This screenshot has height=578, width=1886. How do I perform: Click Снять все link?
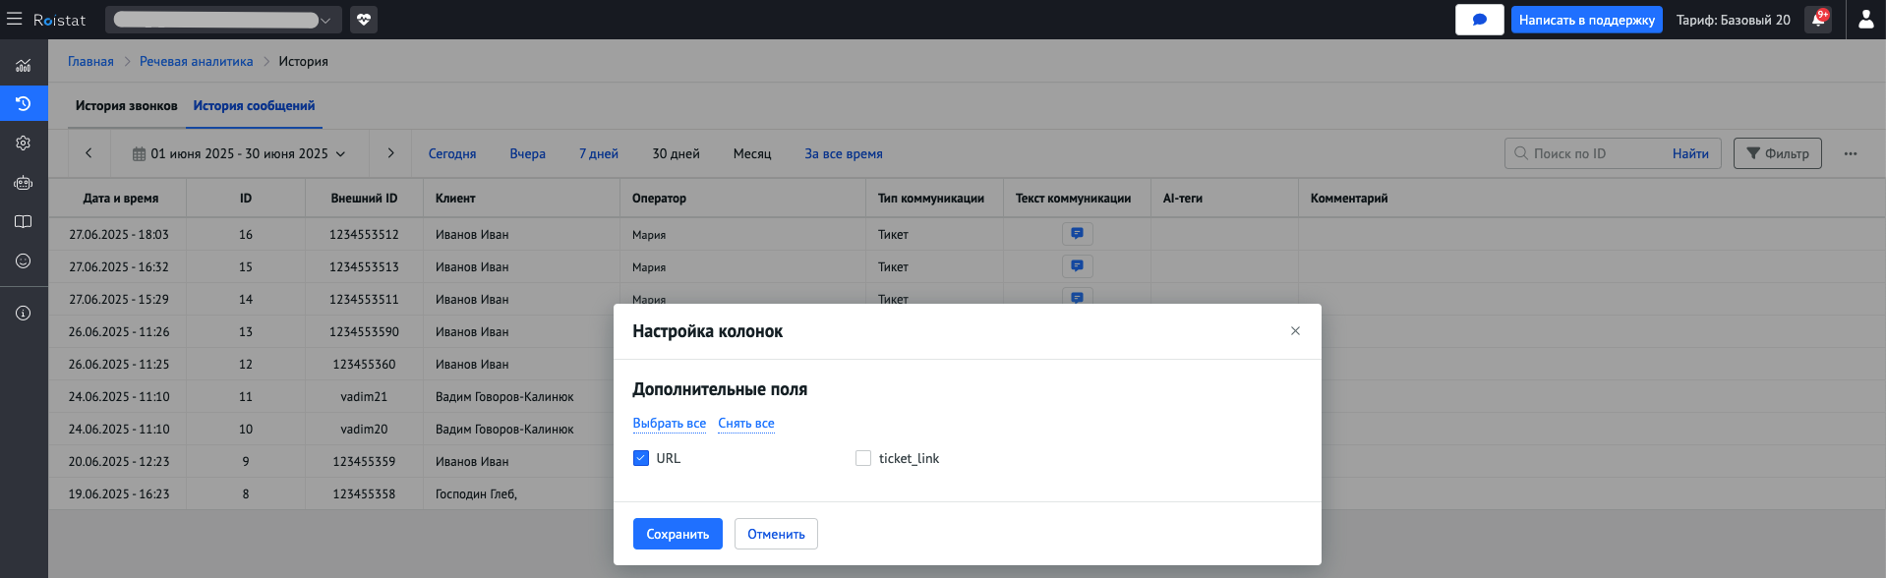pyautogui.click(x=746, y=423)
